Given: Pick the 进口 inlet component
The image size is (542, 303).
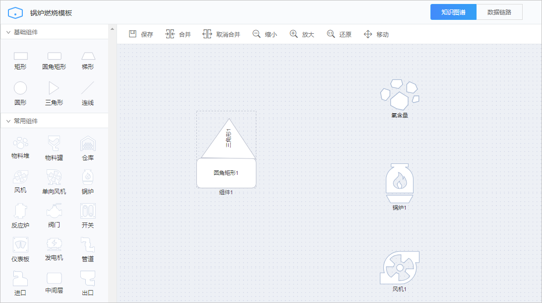Looking at the screenshot, I should [x=20, y=283].
